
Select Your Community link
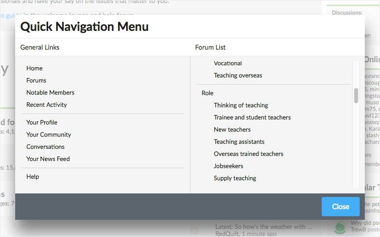tap(49, 135)
